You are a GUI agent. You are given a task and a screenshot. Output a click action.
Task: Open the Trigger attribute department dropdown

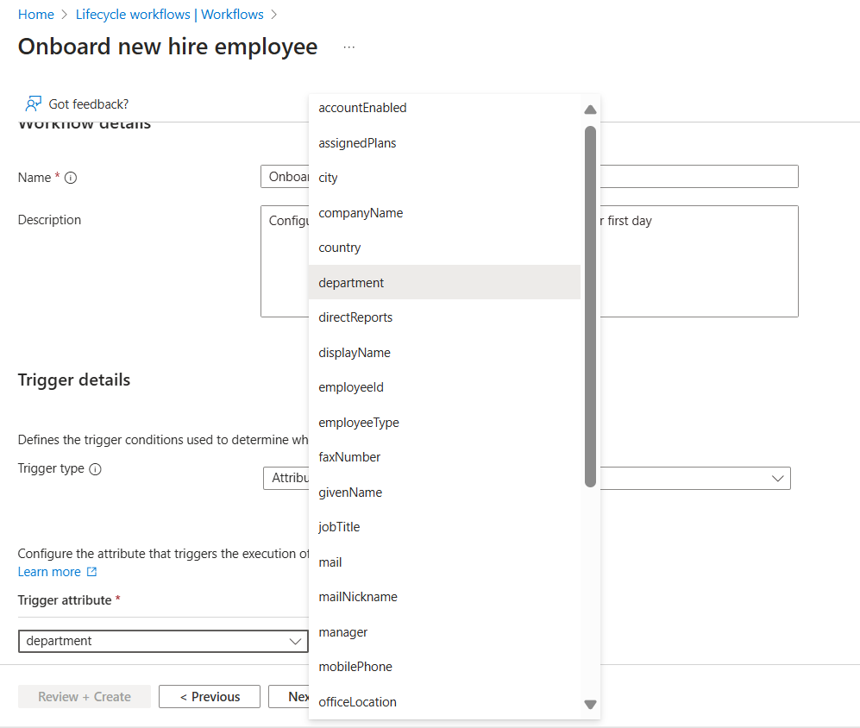click(163, 642)
